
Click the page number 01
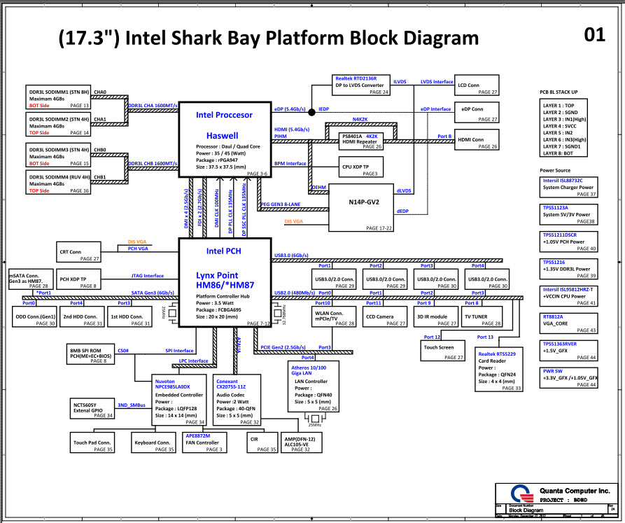(595, 35)
